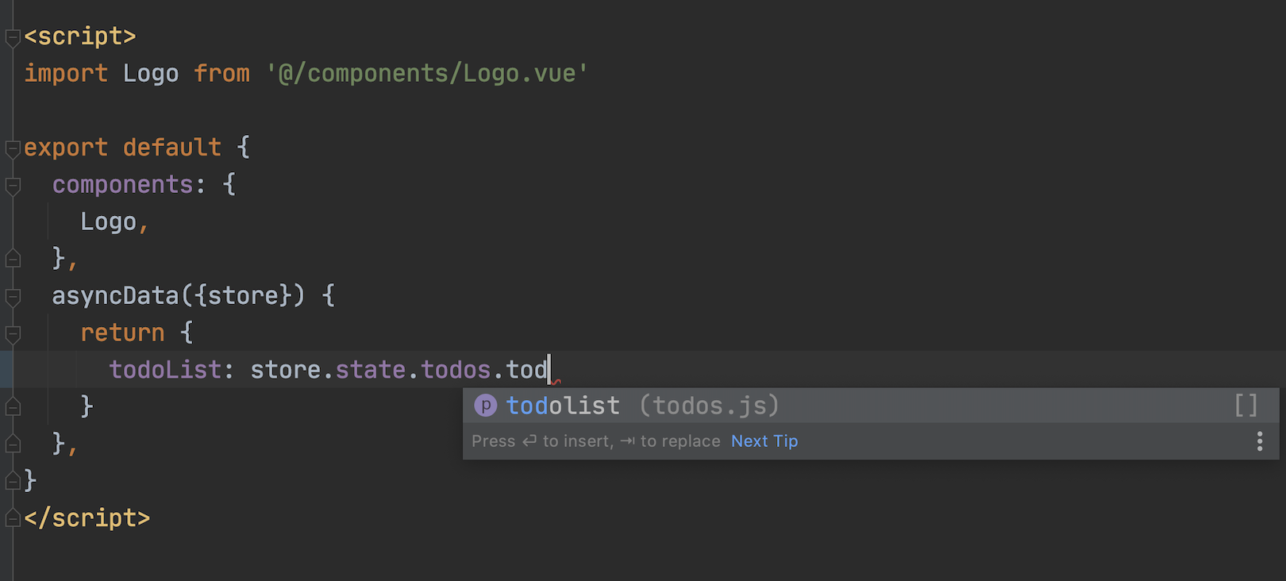Click the todos.js source label in suggestion
Image resolution: width=1286 pixels, height=581 pixels.
click(710, 406)
